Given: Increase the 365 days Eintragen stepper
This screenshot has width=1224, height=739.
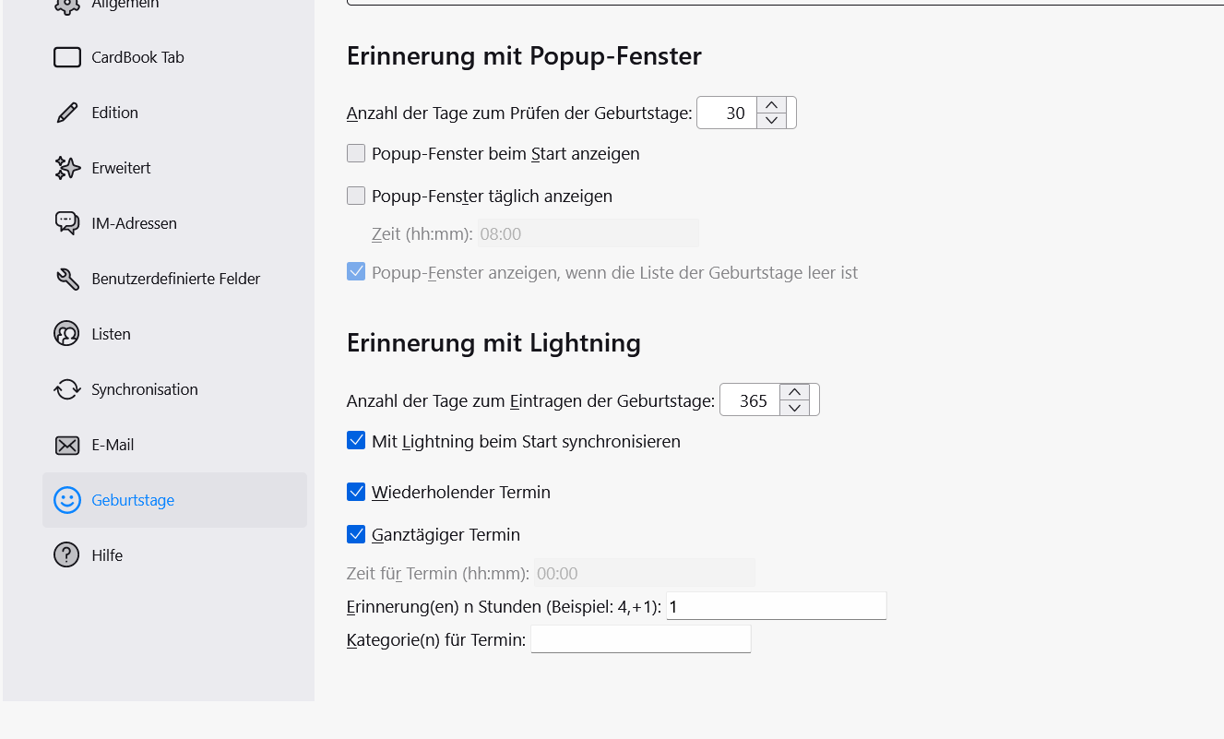Looking at the screenshot, I should tap(794, 393).
